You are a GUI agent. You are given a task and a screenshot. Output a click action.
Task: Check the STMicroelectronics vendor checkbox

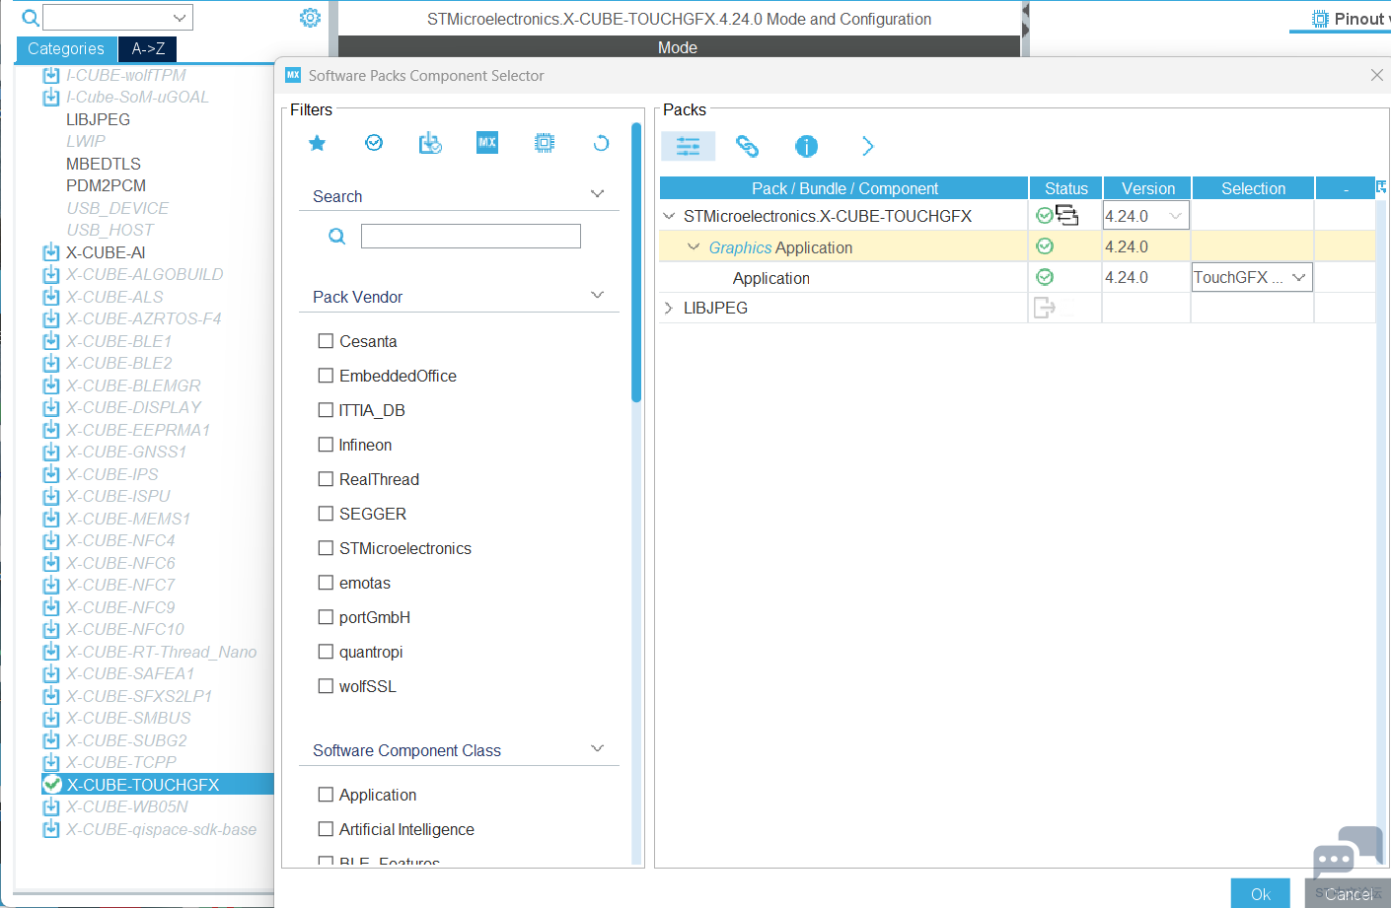pyautogui.click(x=326, y=548)
